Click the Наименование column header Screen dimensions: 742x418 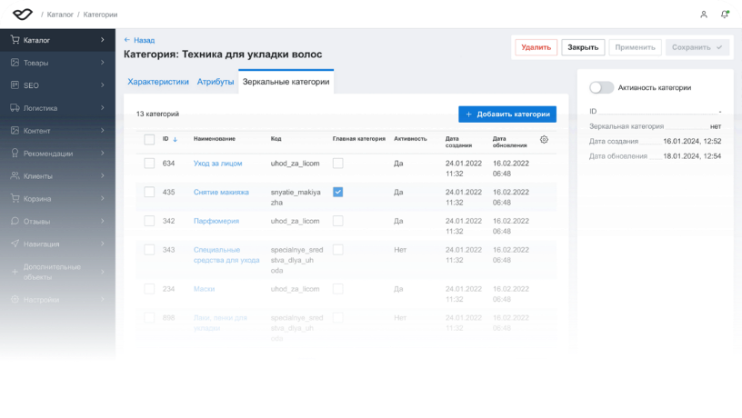pyautogui.click(x=215, y=138)
